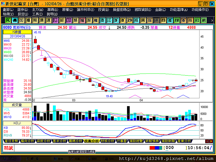Screen dimensions: 216x162
Task: Click the cyan 9 toolbar icon
Action: [x=116, y=21]
